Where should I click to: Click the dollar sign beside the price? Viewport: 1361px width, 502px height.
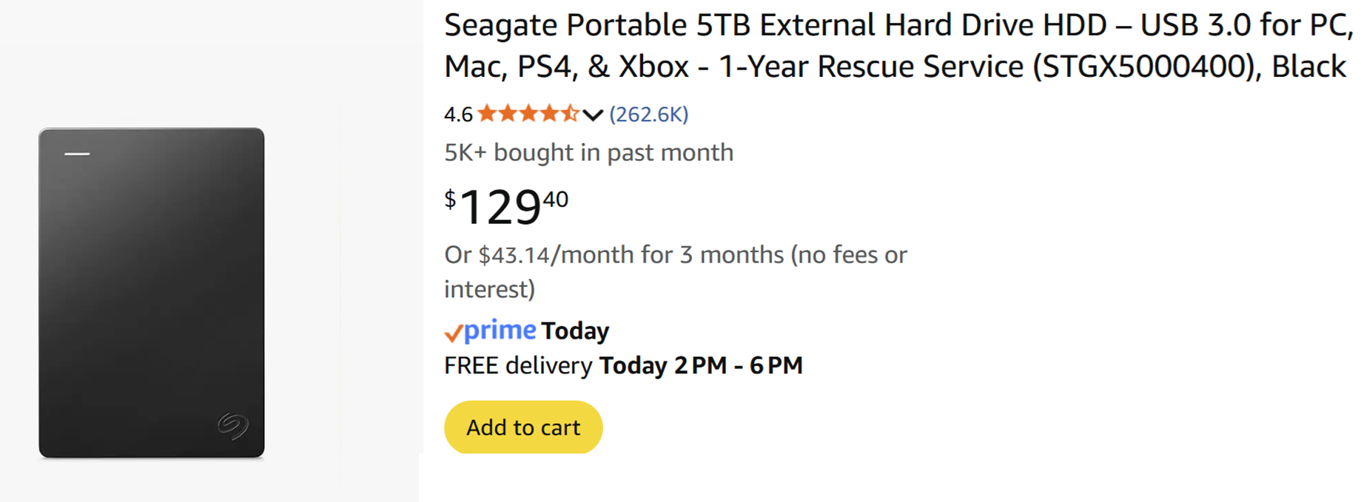pyautogui.click(x=450, y=199)
